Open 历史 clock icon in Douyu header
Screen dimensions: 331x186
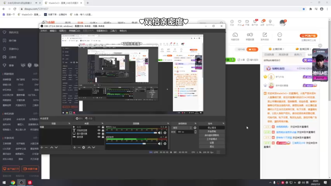232,22
